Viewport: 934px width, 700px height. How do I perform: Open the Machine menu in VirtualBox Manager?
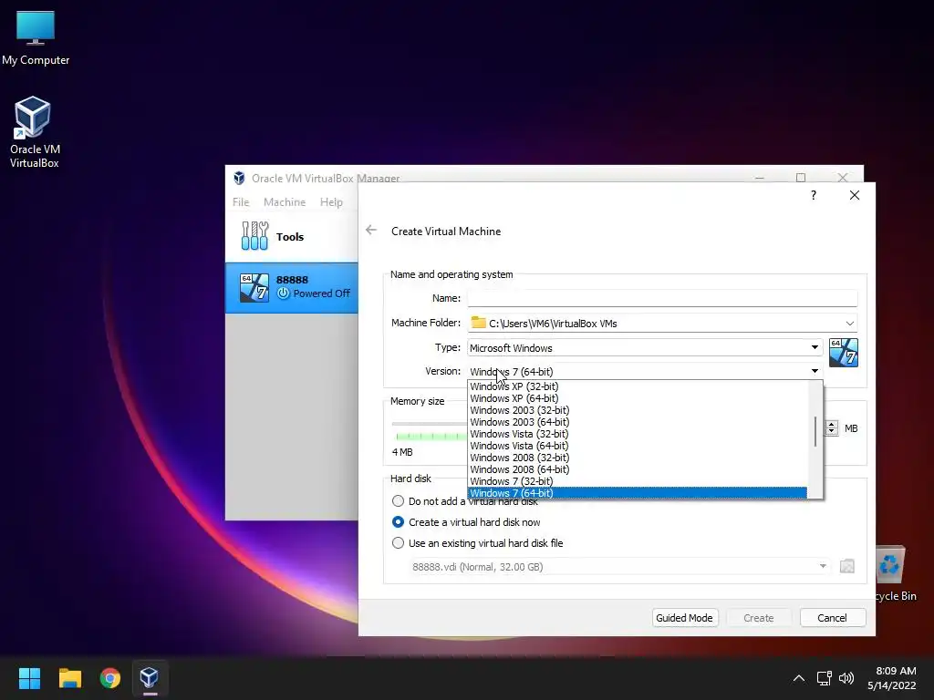pos(285,202)
